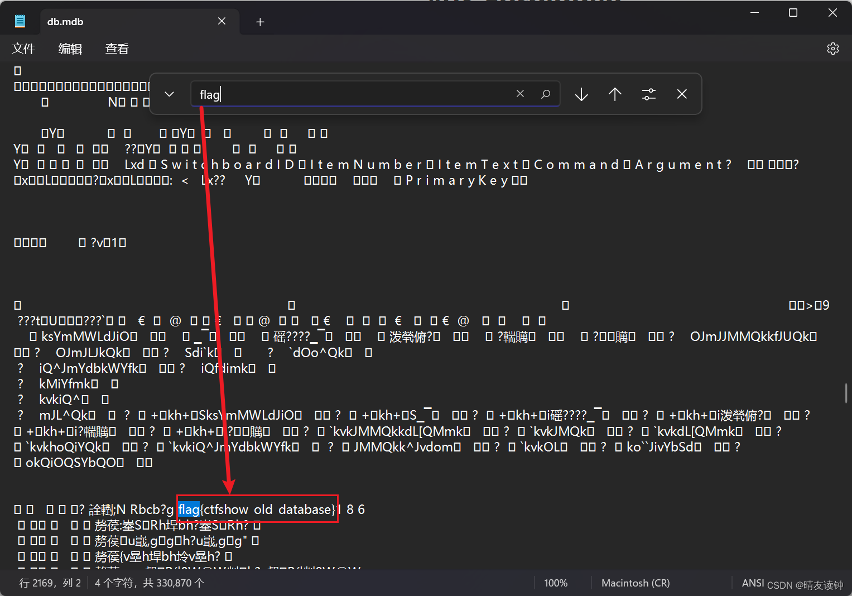Switch to the db.mdb tab
Viewport: 852px width, 596px height.
coord(139,21)
